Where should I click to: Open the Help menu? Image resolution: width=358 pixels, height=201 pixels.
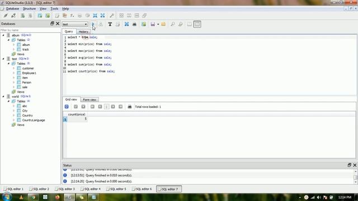pos(65,9)
